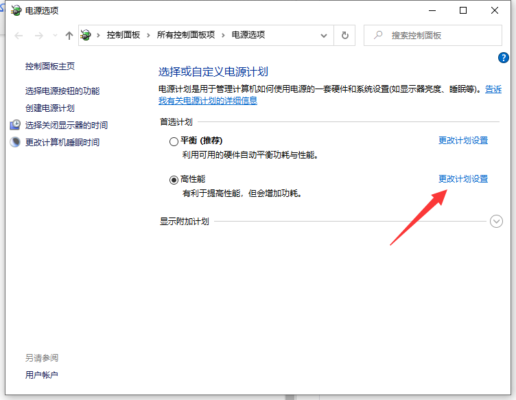
Task: Open the 选择电源按钮的功能 sidebar link
Action: coord(62,91)
